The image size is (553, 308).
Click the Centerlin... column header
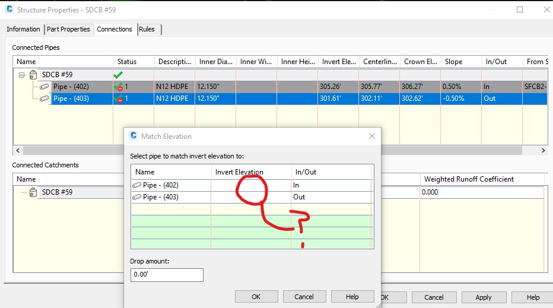[x=380, y=62]
